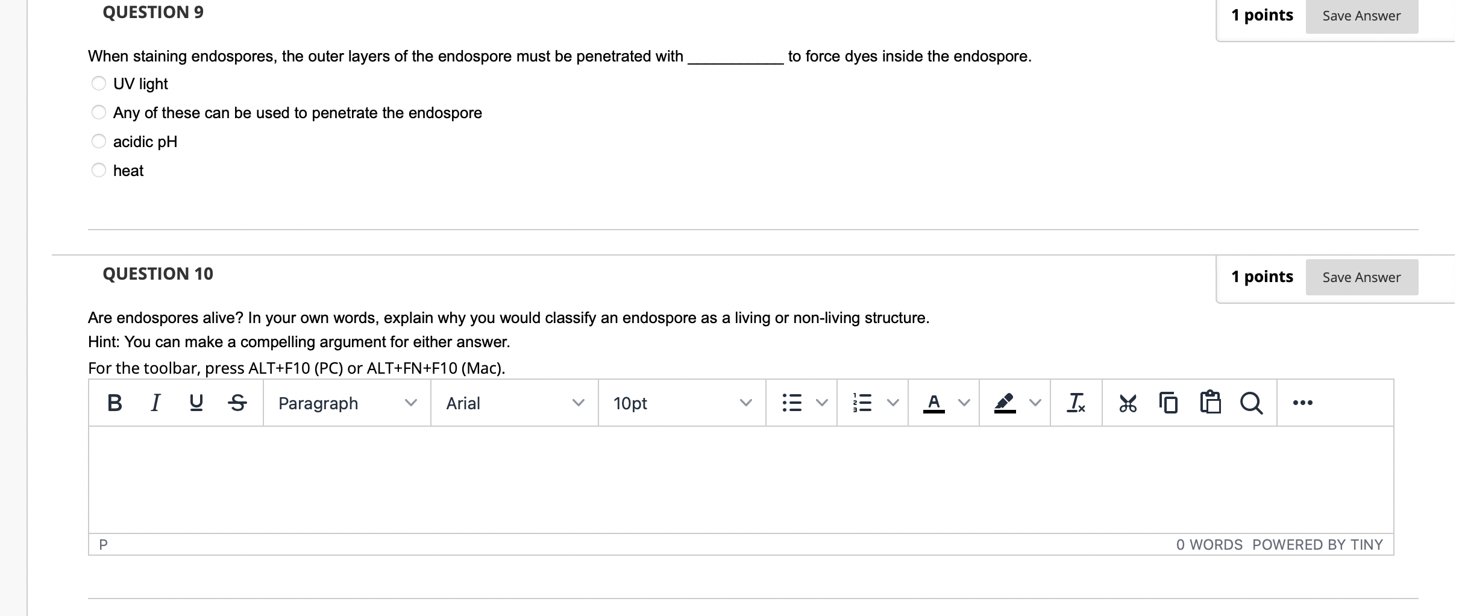Clear formatting with the Tx icon

tap(1076, 403)
